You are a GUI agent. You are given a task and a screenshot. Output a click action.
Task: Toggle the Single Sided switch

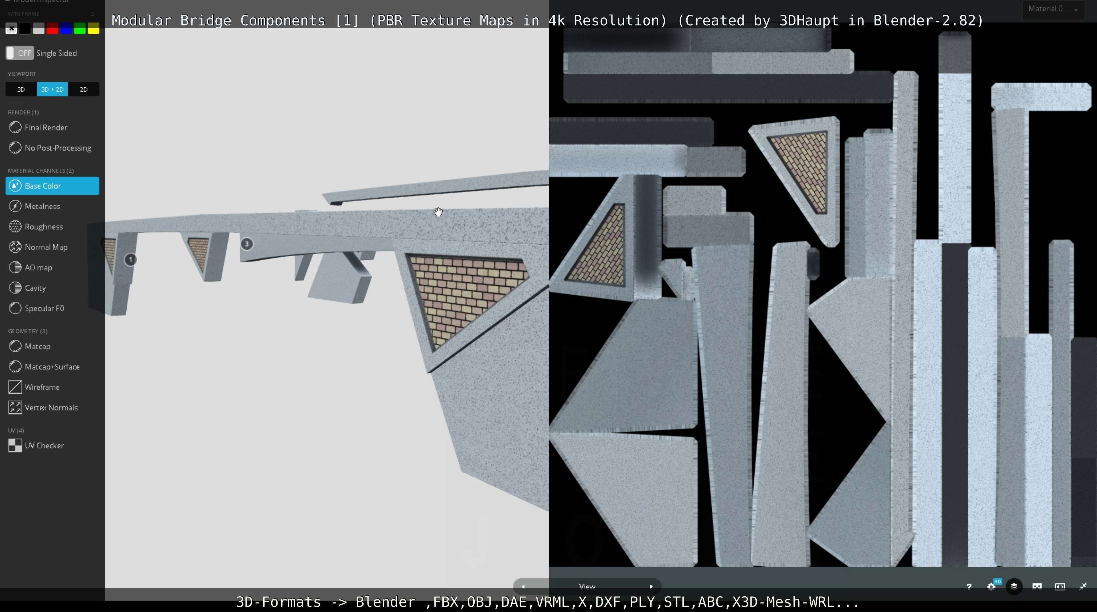pyautogui.click(x=20, y=53)
